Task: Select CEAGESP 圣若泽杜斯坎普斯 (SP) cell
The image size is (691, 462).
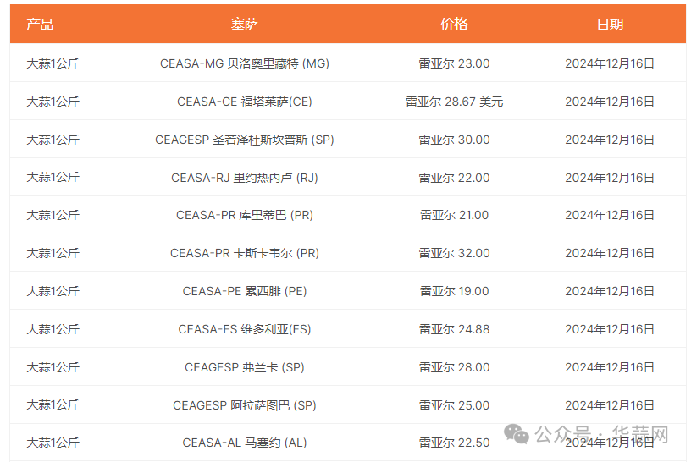Action: point(245,140)
